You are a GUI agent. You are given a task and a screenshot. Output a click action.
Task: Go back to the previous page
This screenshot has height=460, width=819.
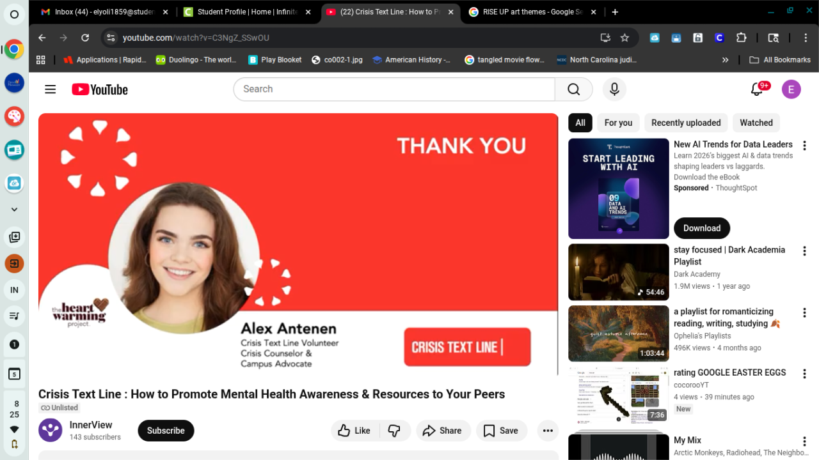(x=42, y=38)
